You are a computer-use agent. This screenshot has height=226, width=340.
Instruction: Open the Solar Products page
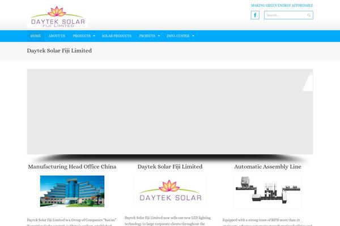(x=117, y=36)
